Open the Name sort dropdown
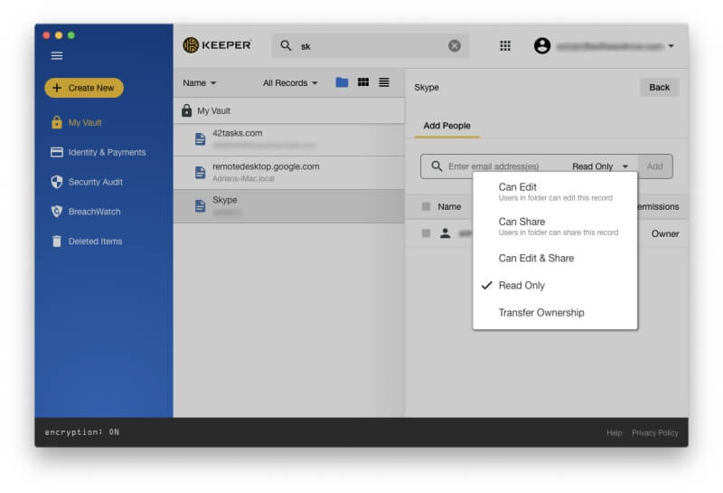Screen dimensions: 723x493 click(x=199, y=83)
